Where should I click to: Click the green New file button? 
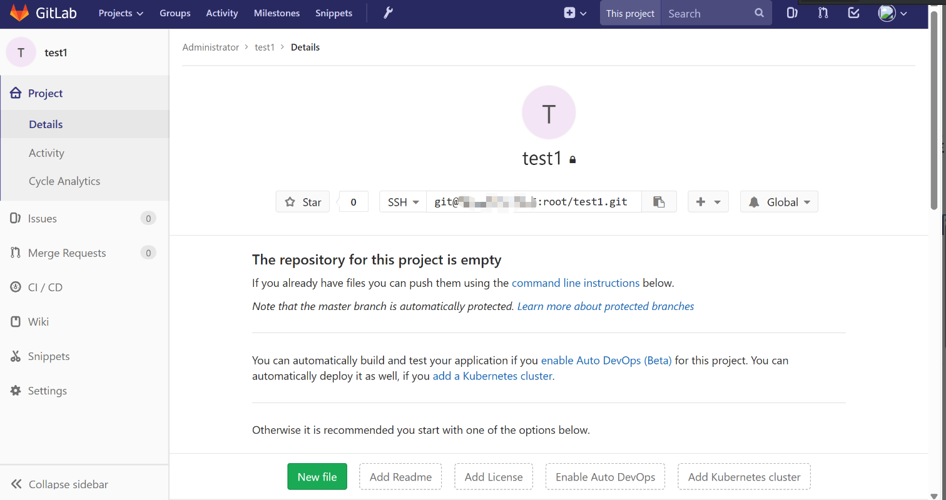(x=317, y=477)
